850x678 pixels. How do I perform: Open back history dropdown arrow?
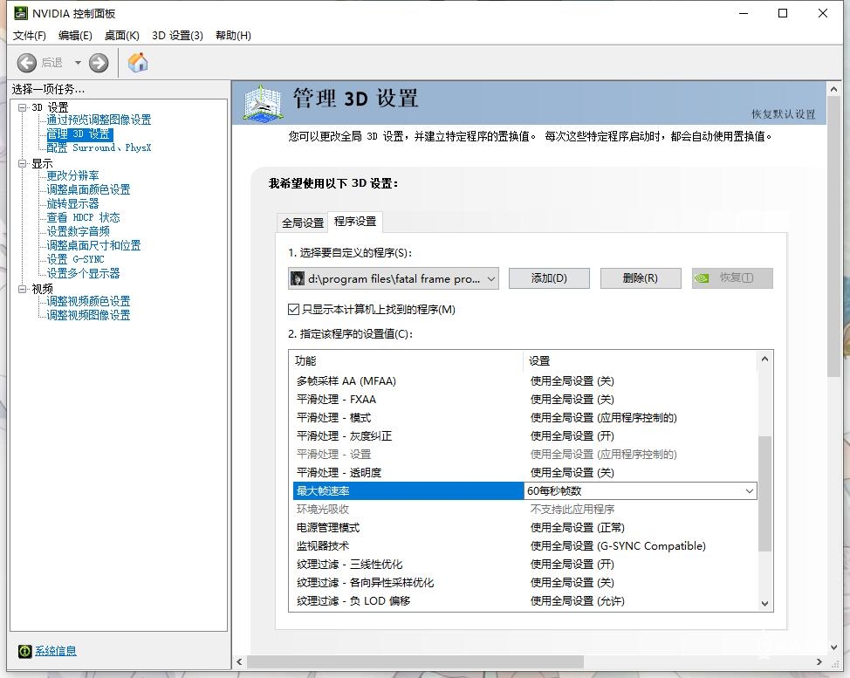(x=77, y=62)
